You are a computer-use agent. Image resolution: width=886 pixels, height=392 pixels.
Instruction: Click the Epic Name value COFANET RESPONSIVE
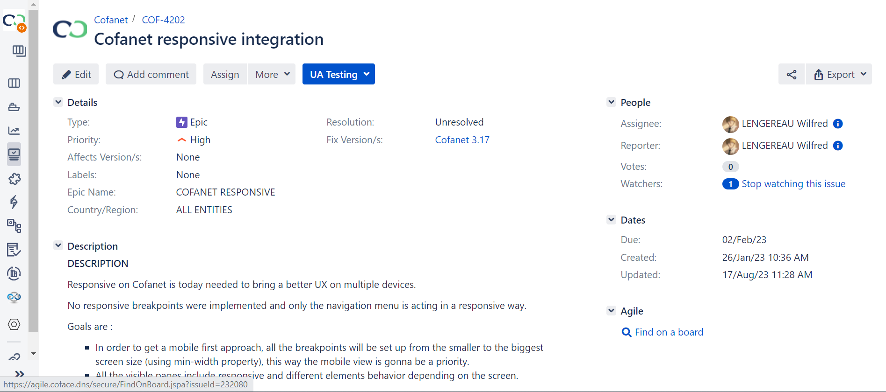click(x=225, y=192)
